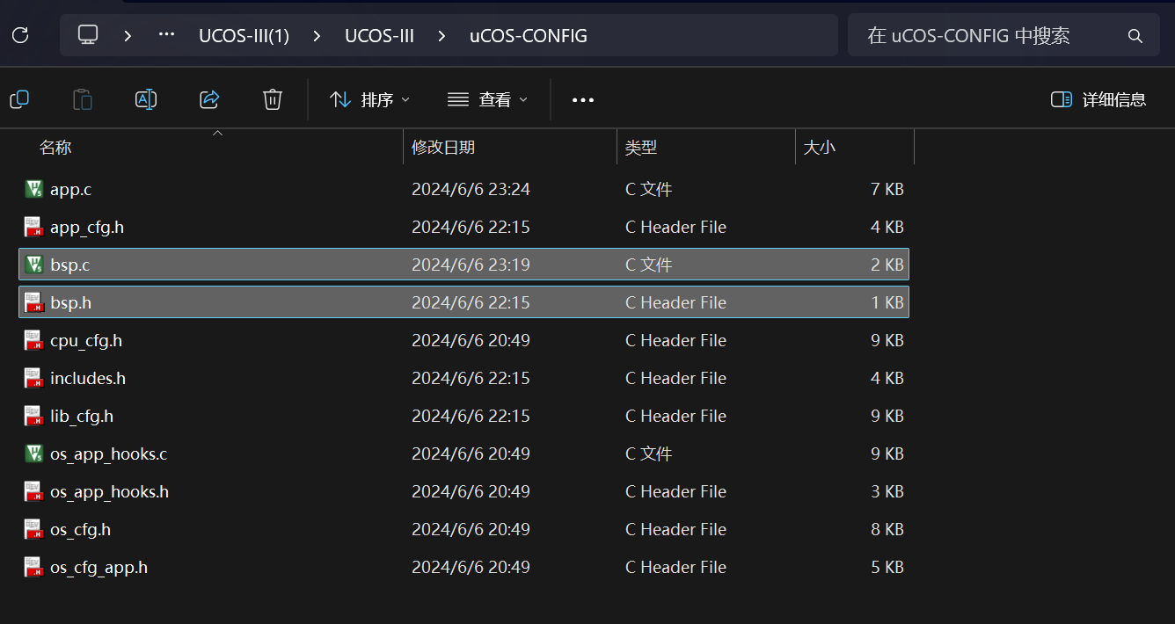Click the 3 KB size of os_app_hooks.h
The image size is (1175, 624).
(887, 491)
